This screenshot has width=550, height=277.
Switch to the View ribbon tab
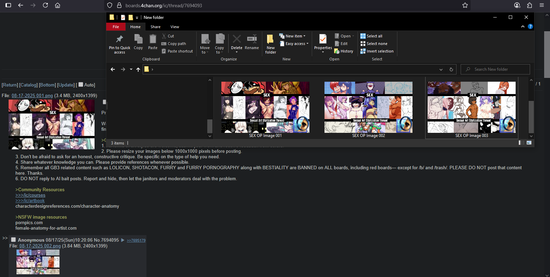click(175, 27)
